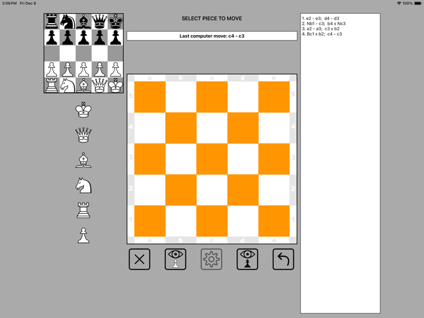
Task: Select square e3 on the main board
Action: [274, 159]
